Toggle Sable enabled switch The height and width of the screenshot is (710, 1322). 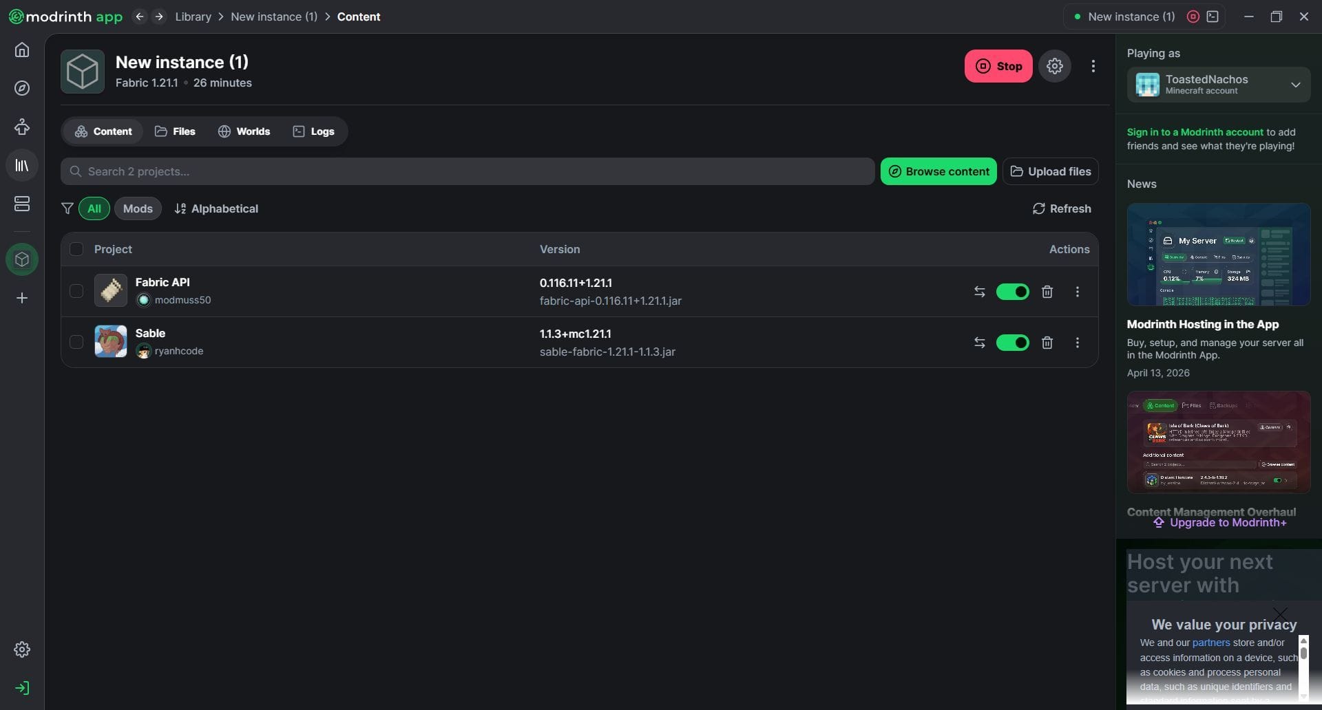(1013, 343)
